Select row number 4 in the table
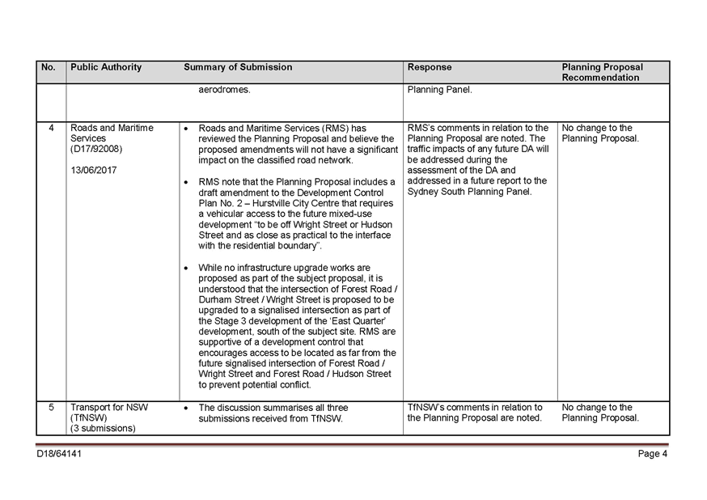The height and width of the screenshot is (500, 707). [51, 128]
